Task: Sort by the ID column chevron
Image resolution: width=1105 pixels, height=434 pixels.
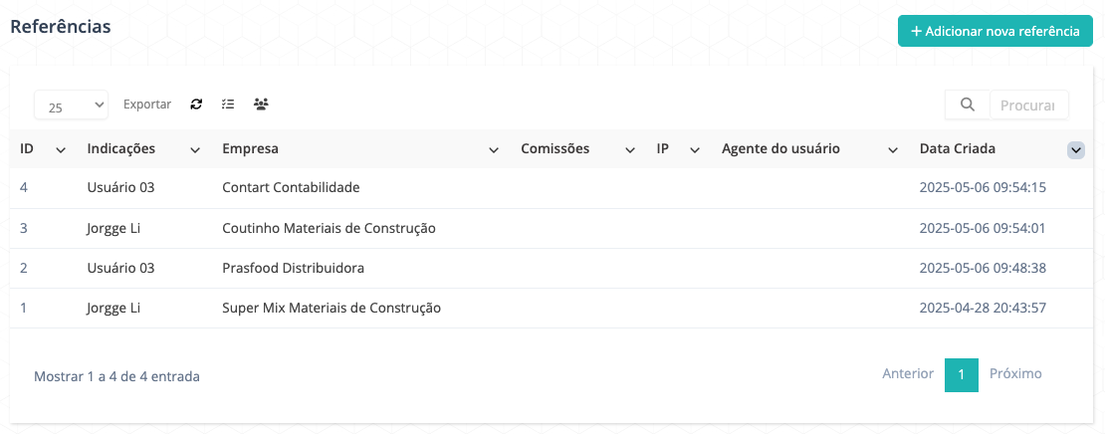Action: pos(61,150)
